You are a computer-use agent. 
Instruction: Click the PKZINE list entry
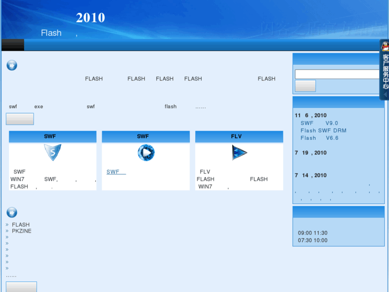click(x=21, y=231)
